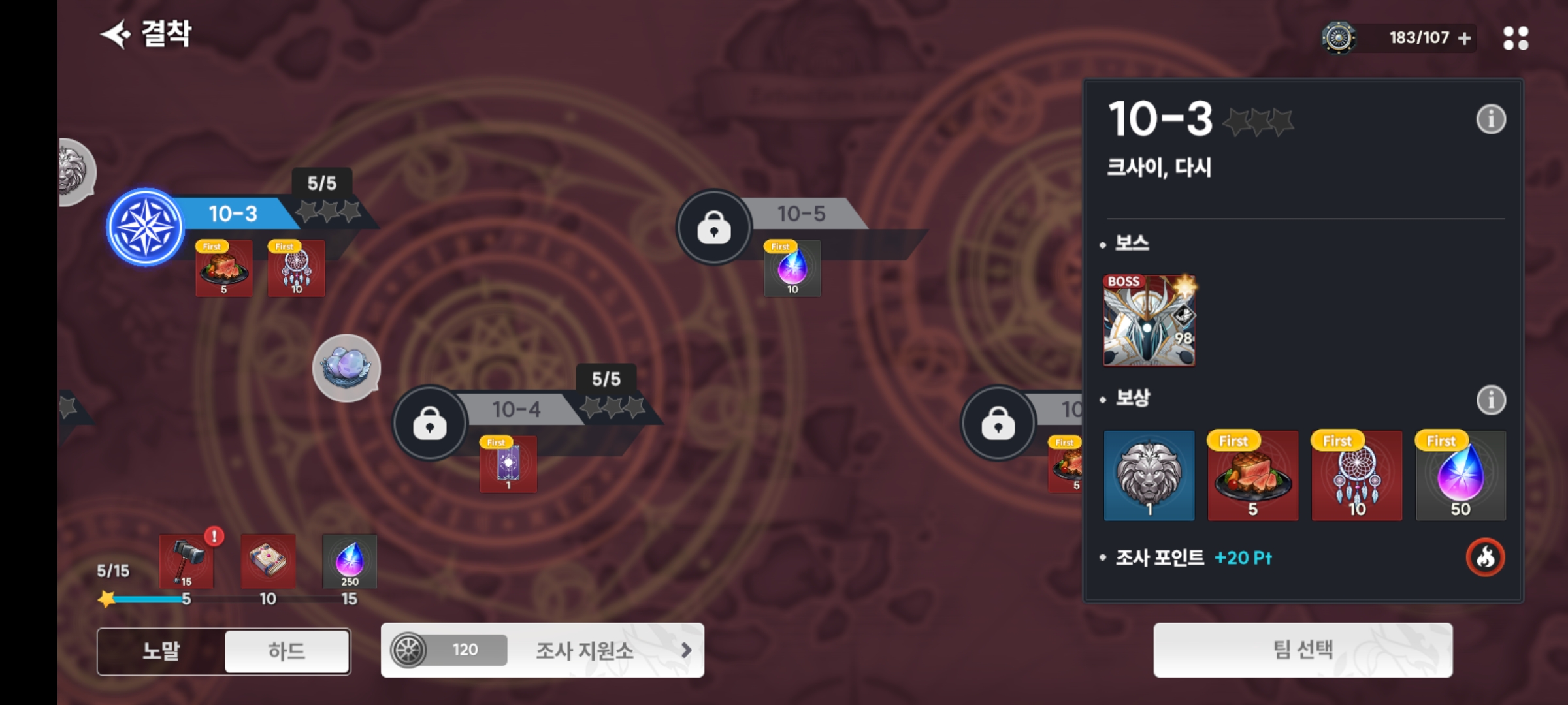
Task: Tap the star progress bar
Action: [x=145, y=599]
